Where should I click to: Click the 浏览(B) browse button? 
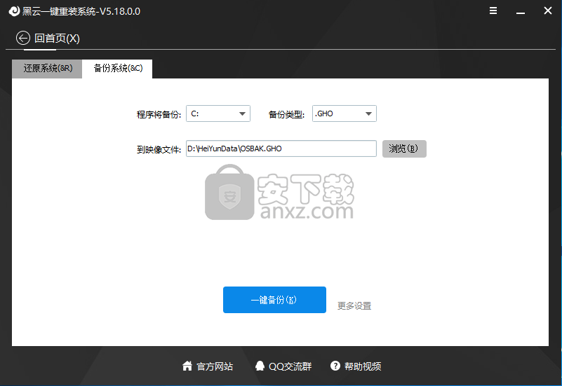click(404, 149)
